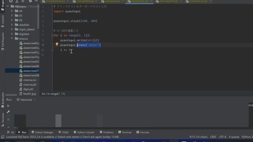Stop the running process square icon
The height and width of the screenshot is (142, 253).
click(8, 119)
